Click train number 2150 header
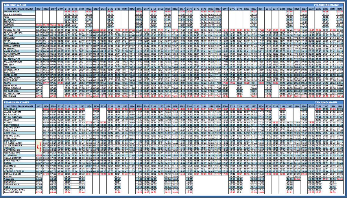 (x=125, y=106)
